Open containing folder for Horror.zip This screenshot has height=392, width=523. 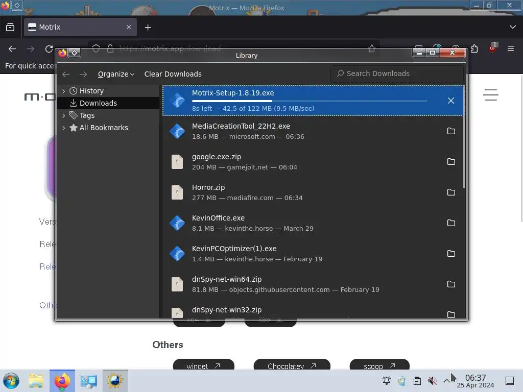click(x=451, y=192)
